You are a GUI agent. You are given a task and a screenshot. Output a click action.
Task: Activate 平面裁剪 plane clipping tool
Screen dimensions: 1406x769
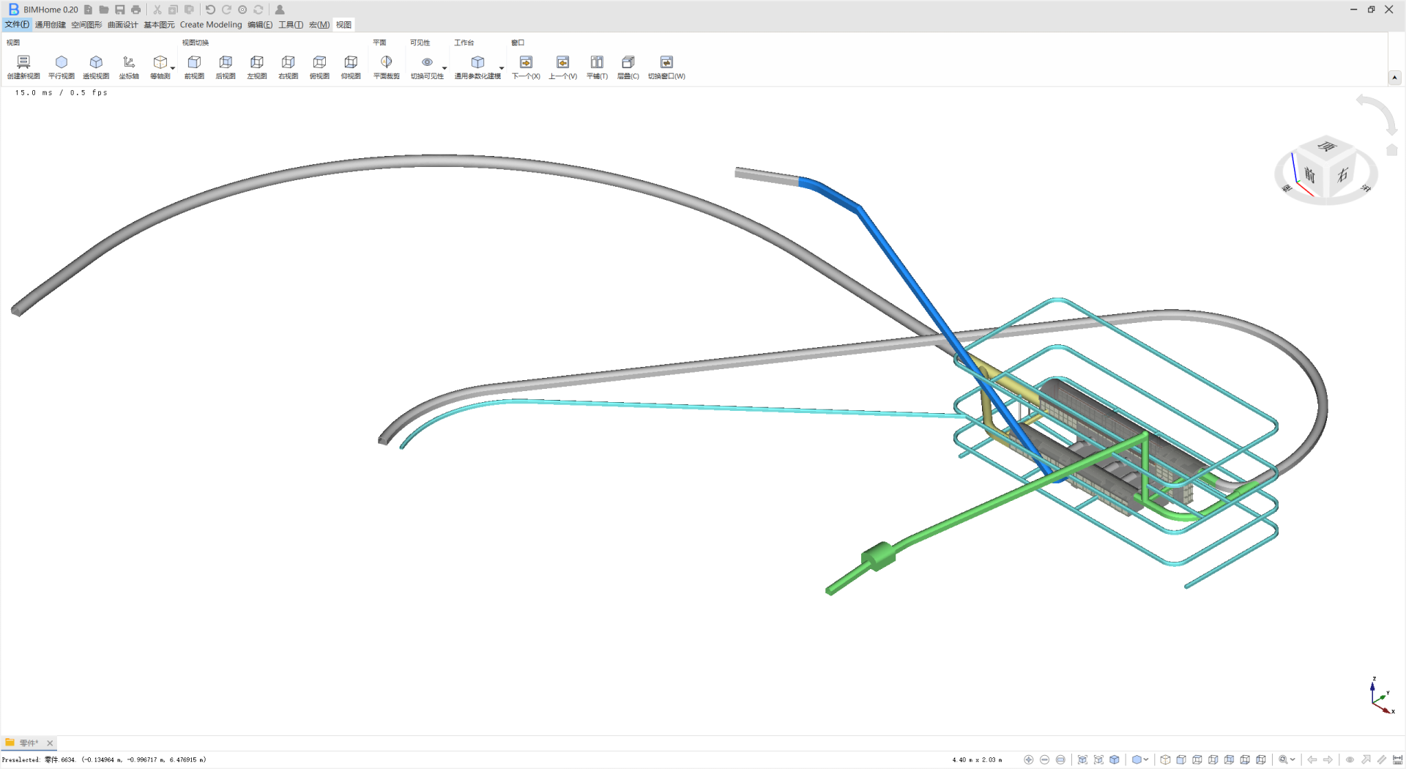pos(386,63)
